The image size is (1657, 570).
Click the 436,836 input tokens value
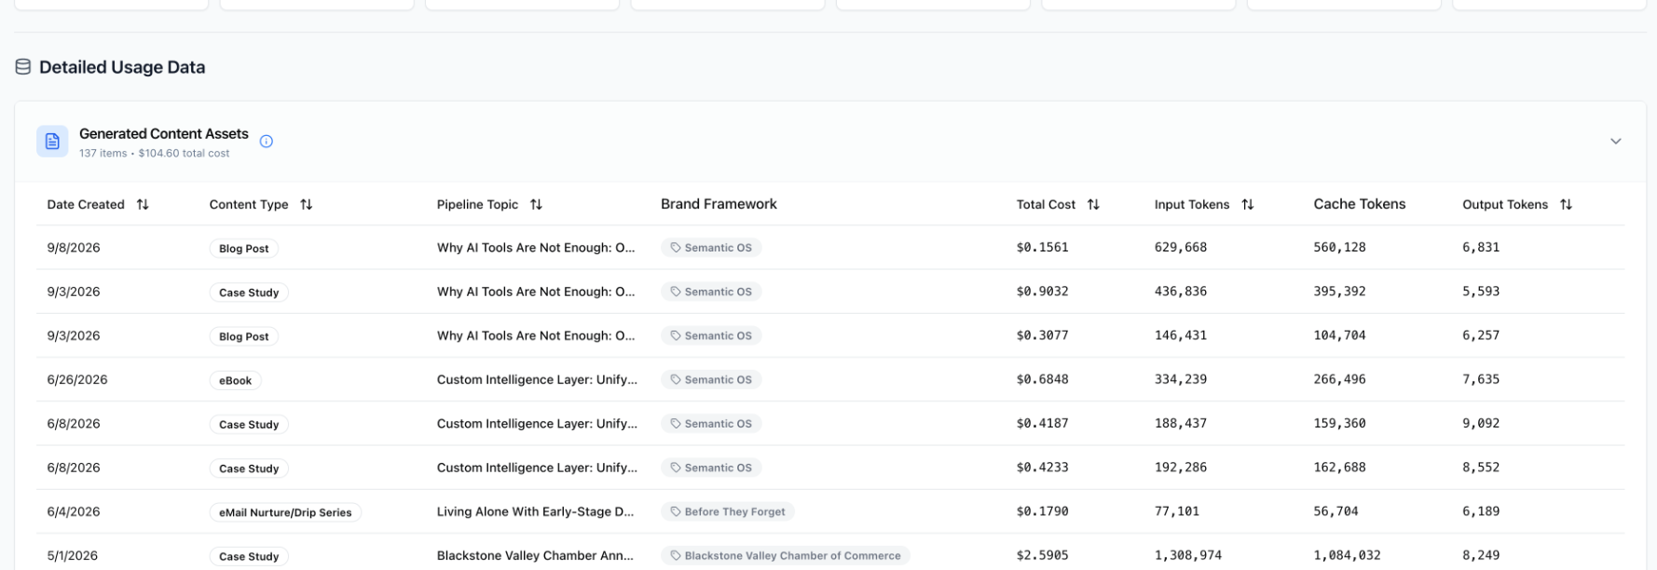click(x=1181, y=292)
